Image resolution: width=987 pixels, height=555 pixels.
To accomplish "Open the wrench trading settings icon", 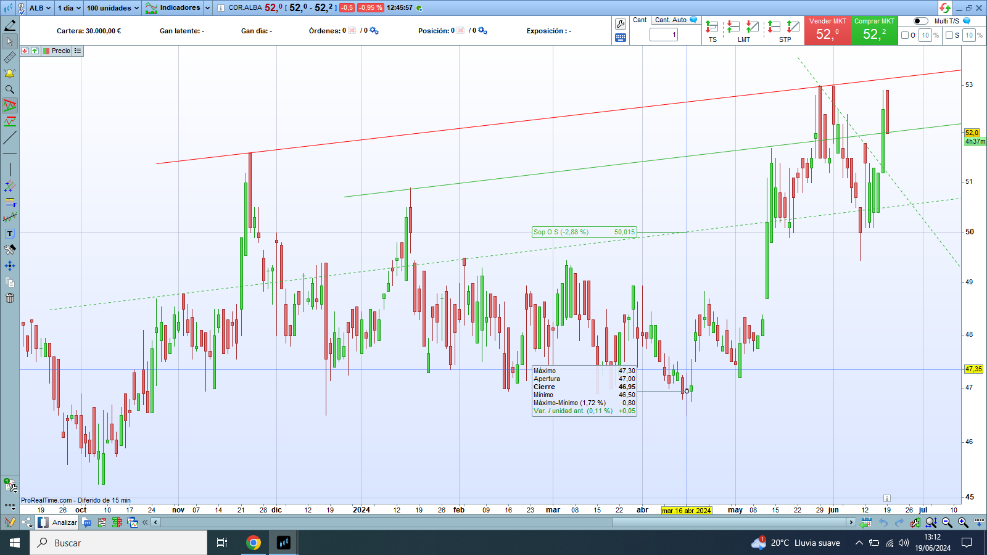I will (x=621, y=24).
